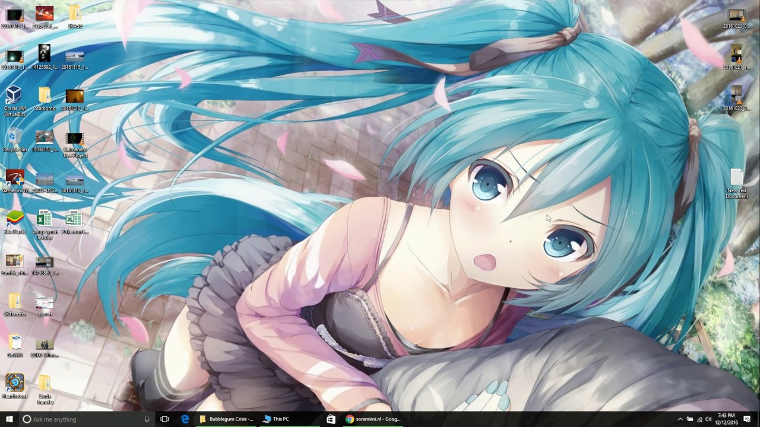The height and width of the screenshot is (427, 760).
Task: Select the New Text Document file
Action: (x=737, y=184)
